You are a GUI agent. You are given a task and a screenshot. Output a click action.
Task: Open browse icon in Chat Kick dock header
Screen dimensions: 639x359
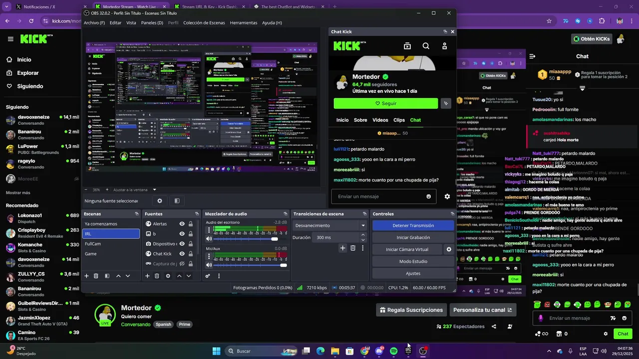coord(407,46)
